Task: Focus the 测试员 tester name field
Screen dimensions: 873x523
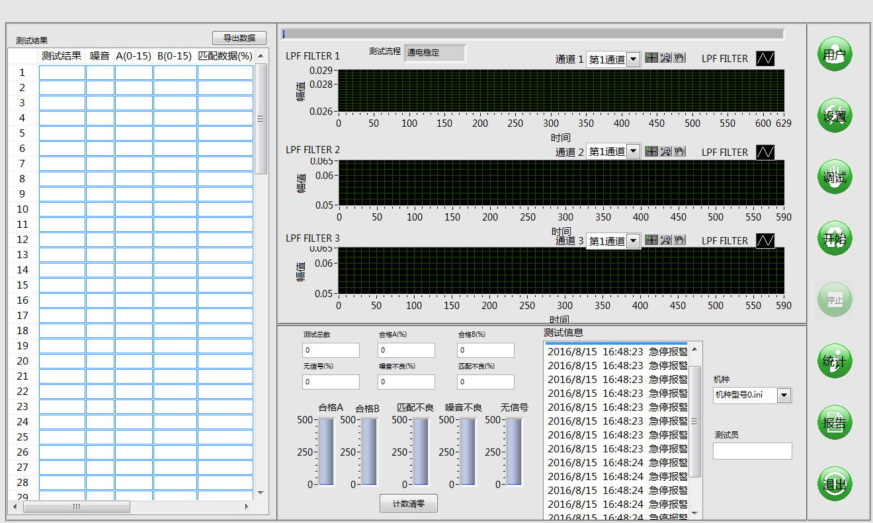Action: [752, 451]
